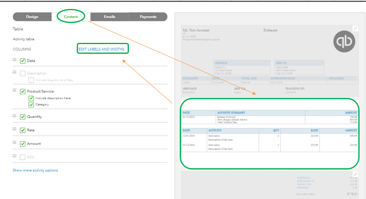Click the drag handle beside Product/Service
Image resolution: width=366 pixels, height=199 pixels.
coord(15,90)
